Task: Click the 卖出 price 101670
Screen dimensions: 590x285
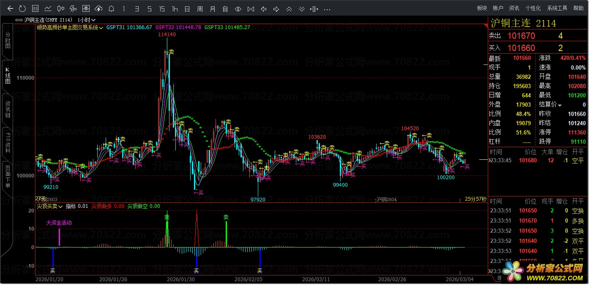Action: pyautogui.click(x=521, y=36)
